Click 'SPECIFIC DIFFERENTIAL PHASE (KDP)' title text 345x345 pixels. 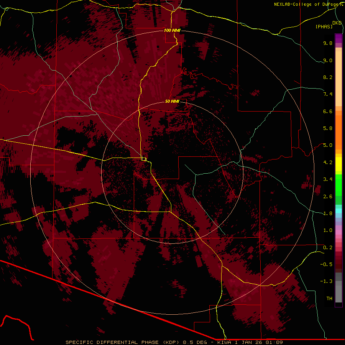123,342
